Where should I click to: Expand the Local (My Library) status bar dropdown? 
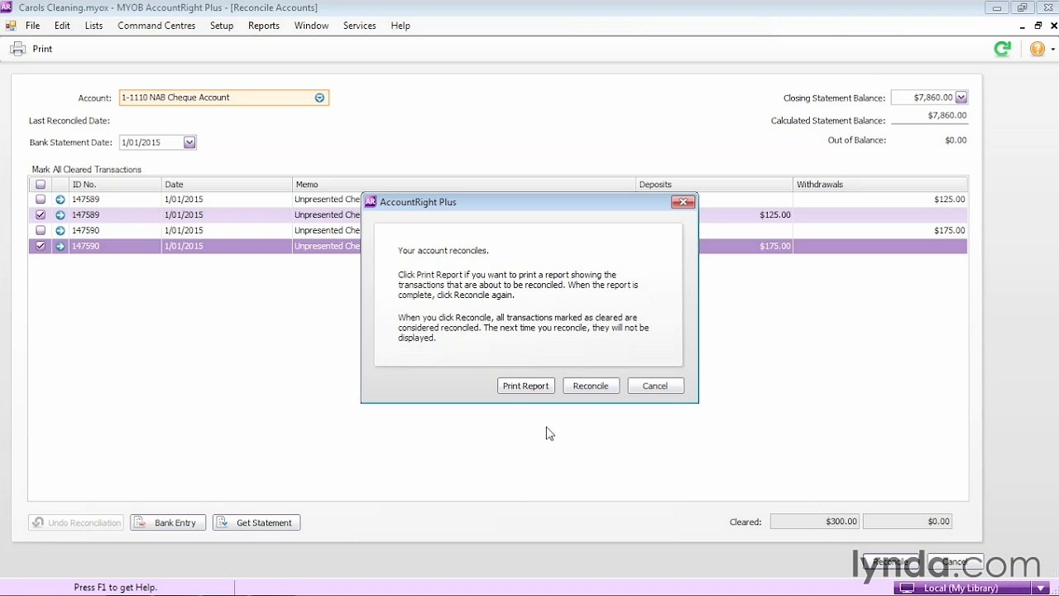[1041, 589]
